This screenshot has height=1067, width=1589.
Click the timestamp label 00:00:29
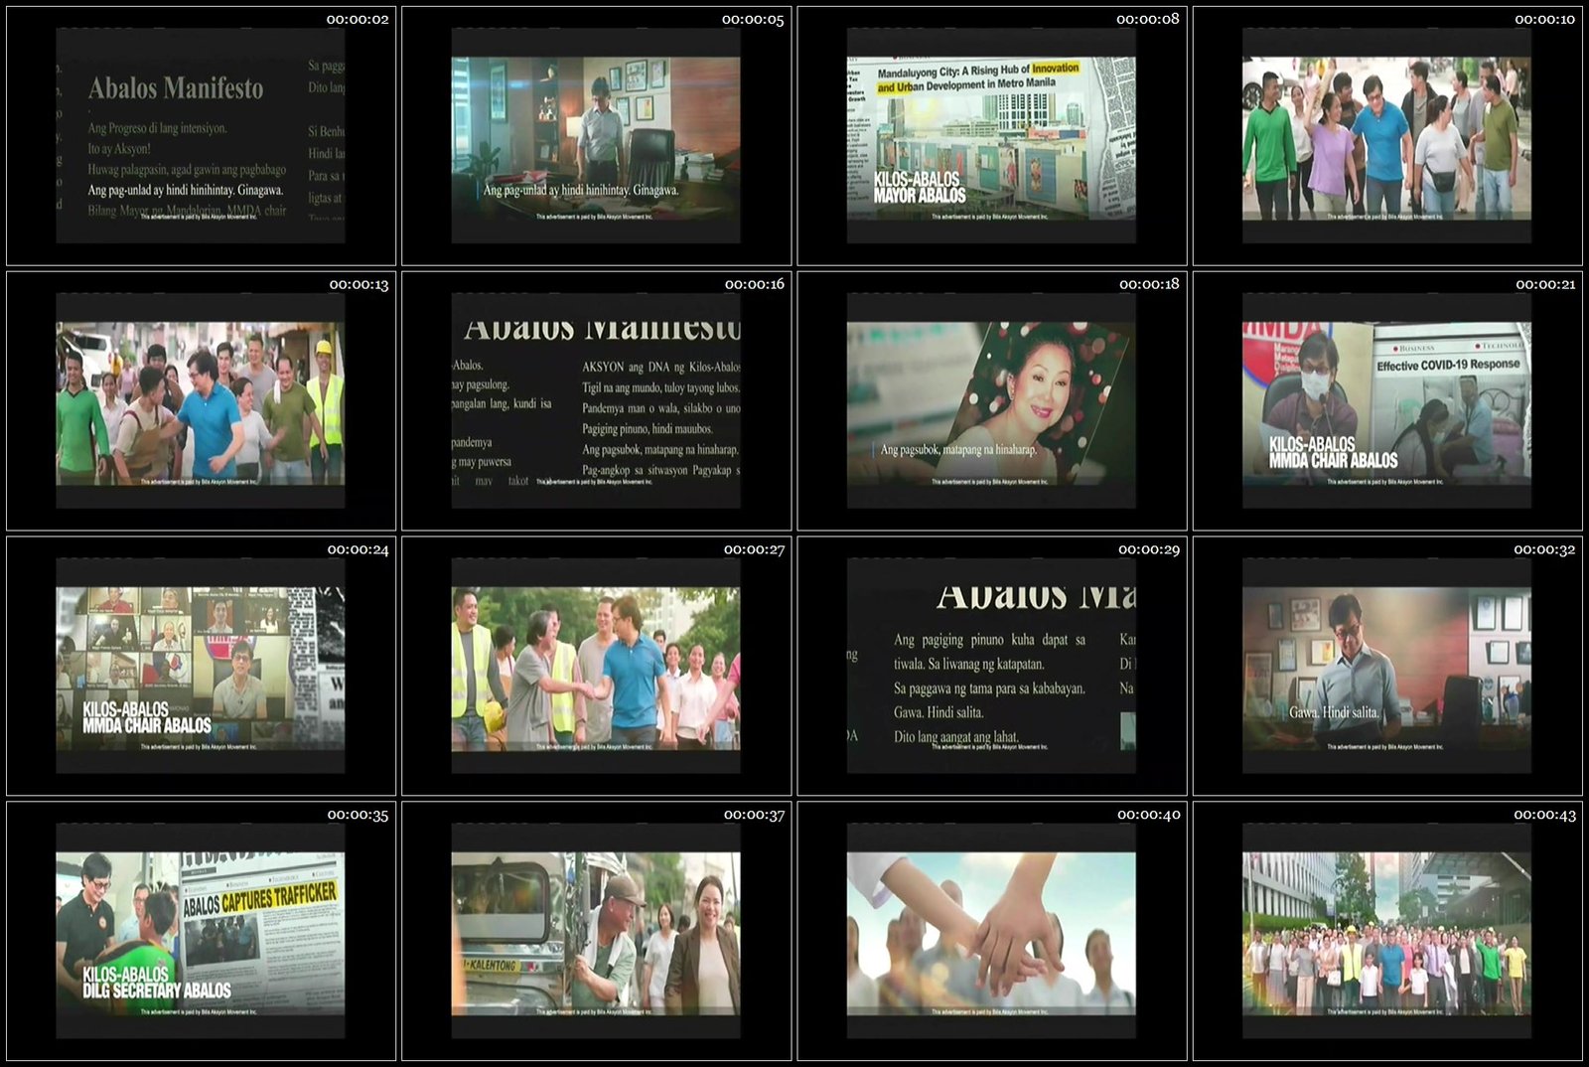pyautogui.click(x=1148, y=549)
